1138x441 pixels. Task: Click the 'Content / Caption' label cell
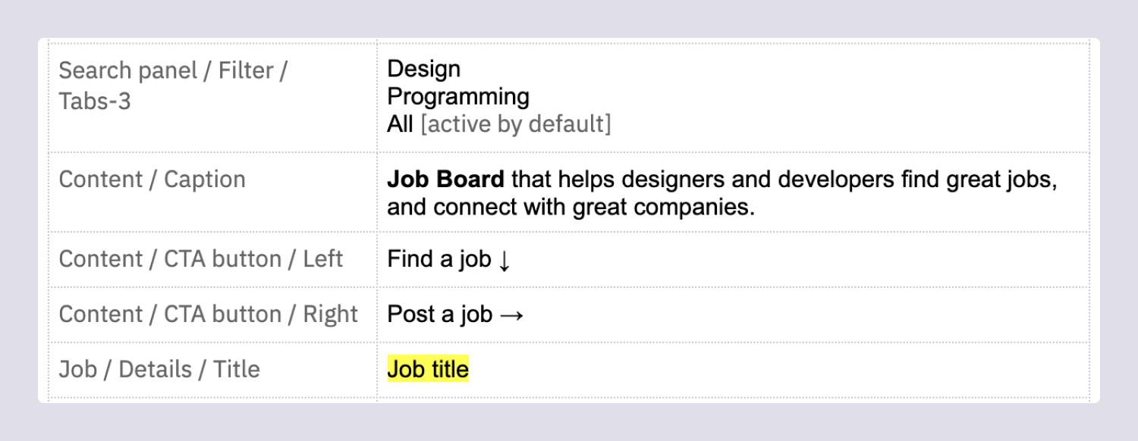(213, 192)
